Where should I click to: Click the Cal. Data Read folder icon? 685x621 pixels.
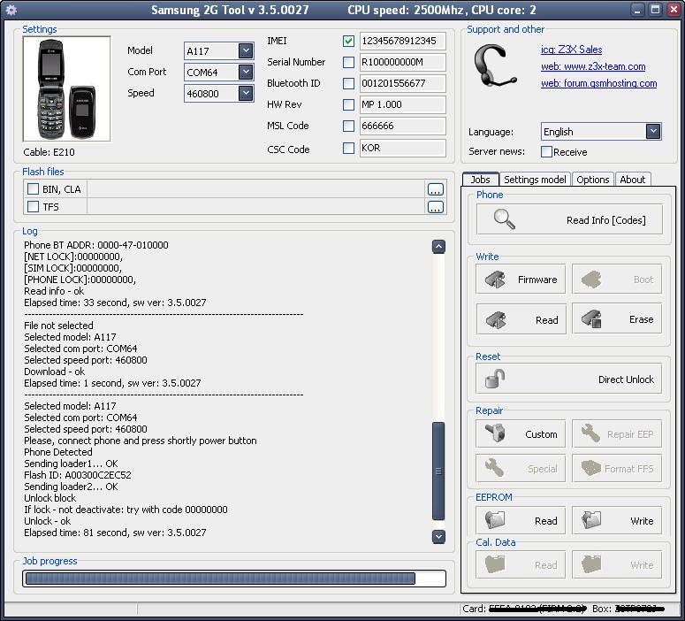tap(495, 563)
